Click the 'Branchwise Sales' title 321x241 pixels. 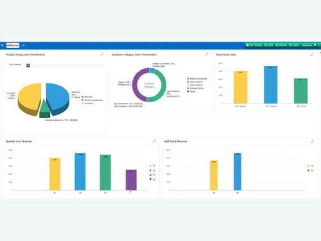coord(226,55)
